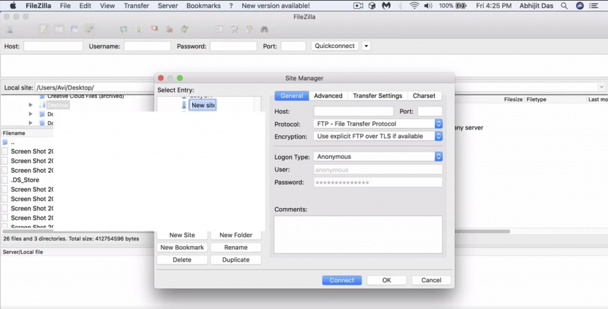
Task: Click the Comments text area
Action: point(358,235)
